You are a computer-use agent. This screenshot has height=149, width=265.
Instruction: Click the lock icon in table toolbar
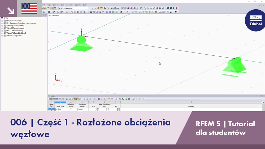point(143,99)
